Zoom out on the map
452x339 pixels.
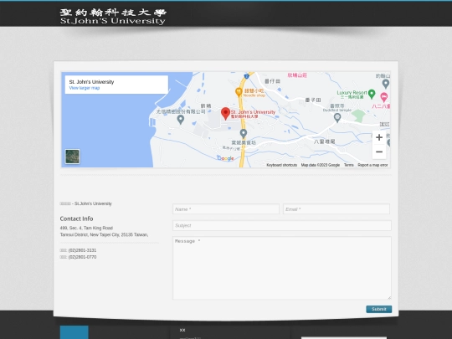point(379,152)
